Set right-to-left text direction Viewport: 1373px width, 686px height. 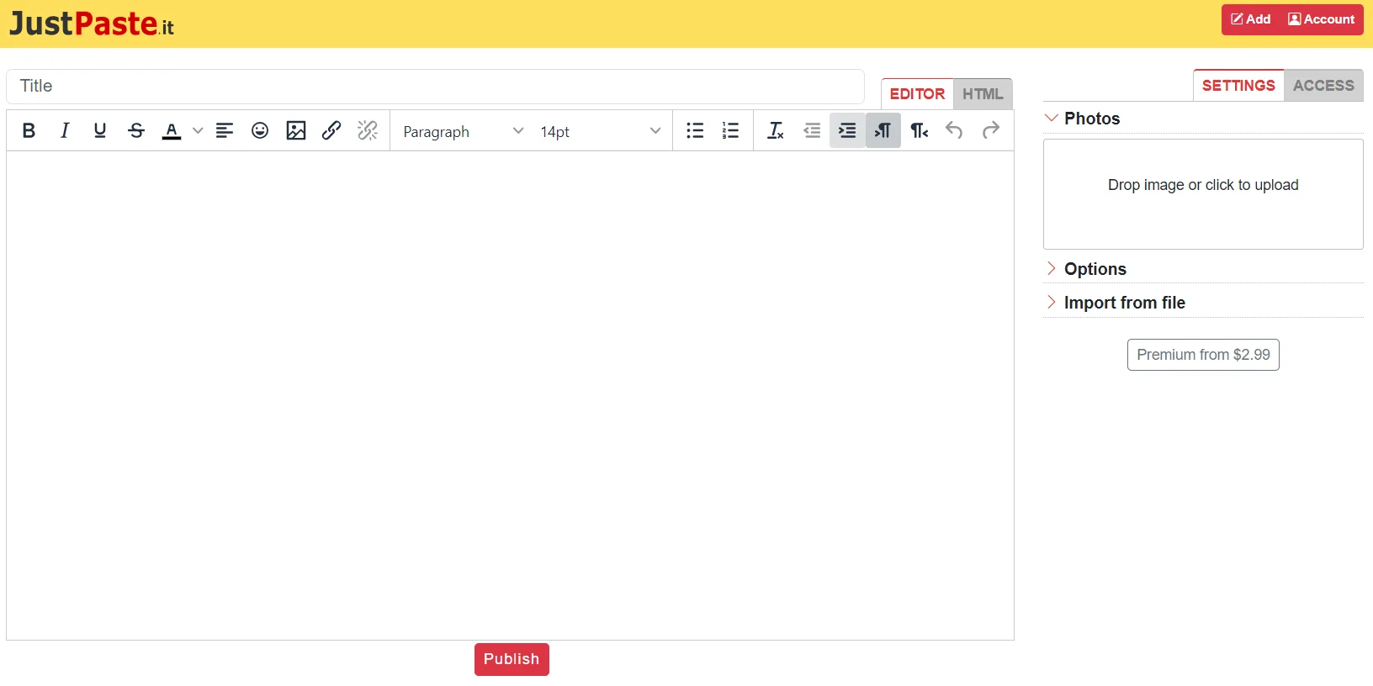click(919, 130)
